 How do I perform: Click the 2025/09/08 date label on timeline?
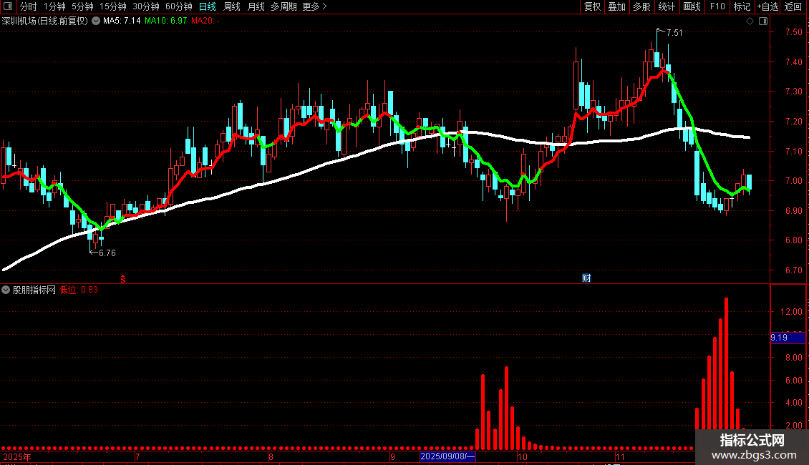click(x=448, y=456)
